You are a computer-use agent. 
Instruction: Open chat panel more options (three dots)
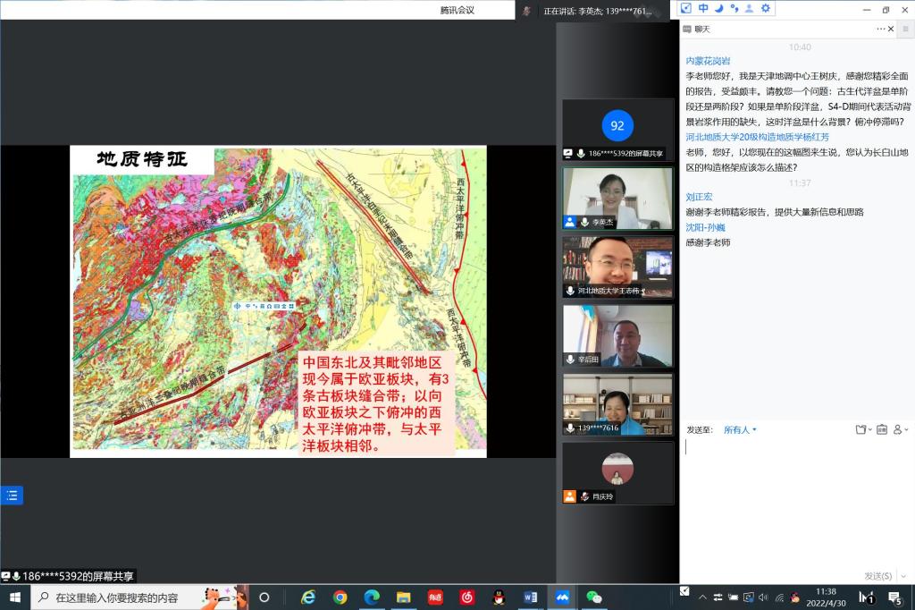[880, 29]
